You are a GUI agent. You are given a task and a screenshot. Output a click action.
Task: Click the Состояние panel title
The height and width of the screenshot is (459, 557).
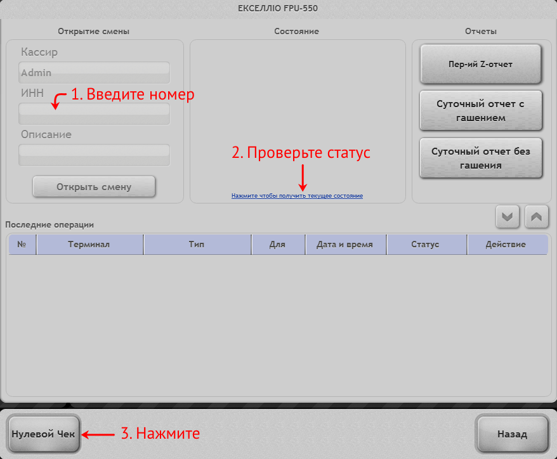point(296,31)
